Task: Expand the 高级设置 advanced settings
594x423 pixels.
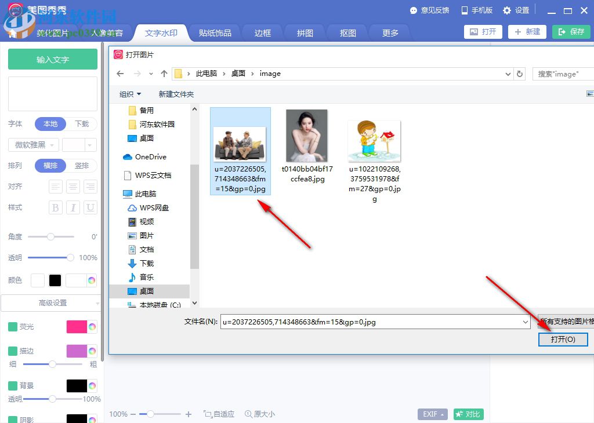Action: pyautogui.click(x=51, y=303)
